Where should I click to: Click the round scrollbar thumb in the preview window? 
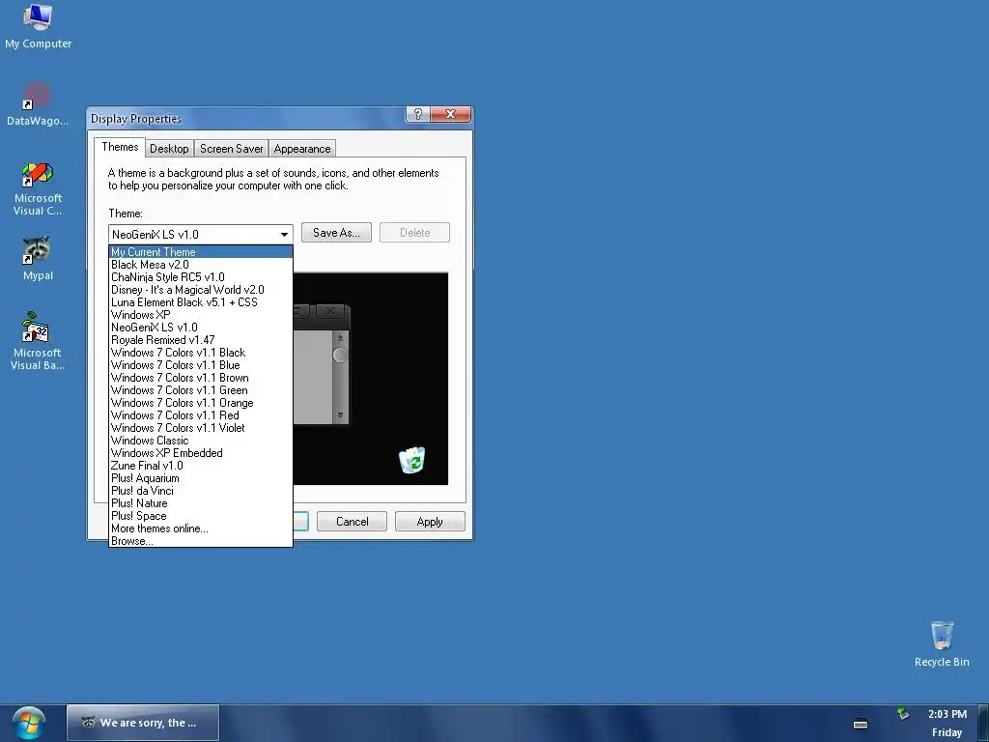(x=340, y=356)
